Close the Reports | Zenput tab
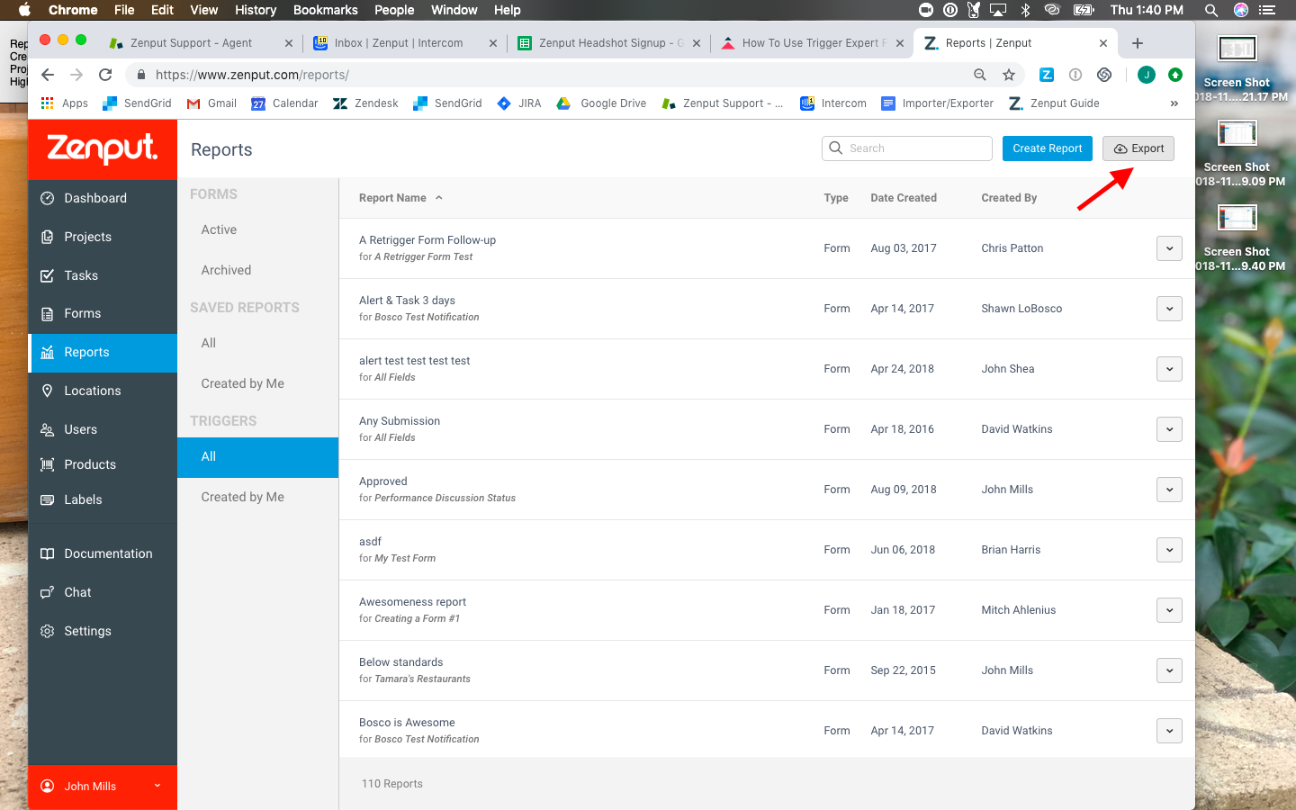This screenshot has height=810, width=1296. pos(1103,43)
